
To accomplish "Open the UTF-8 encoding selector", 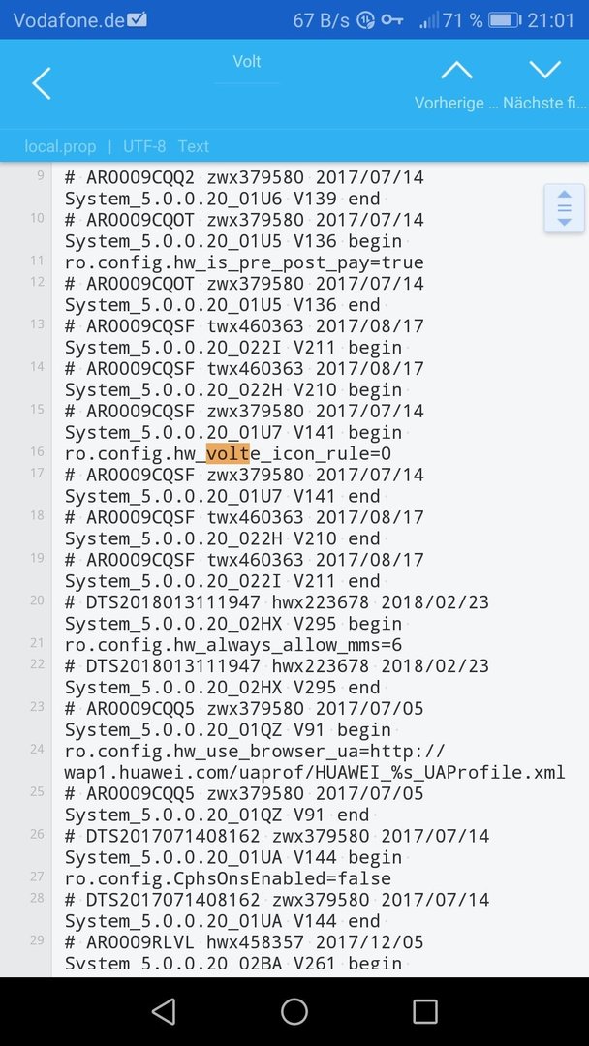I will (144, 146).
